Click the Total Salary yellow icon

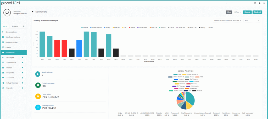[38, 96]
